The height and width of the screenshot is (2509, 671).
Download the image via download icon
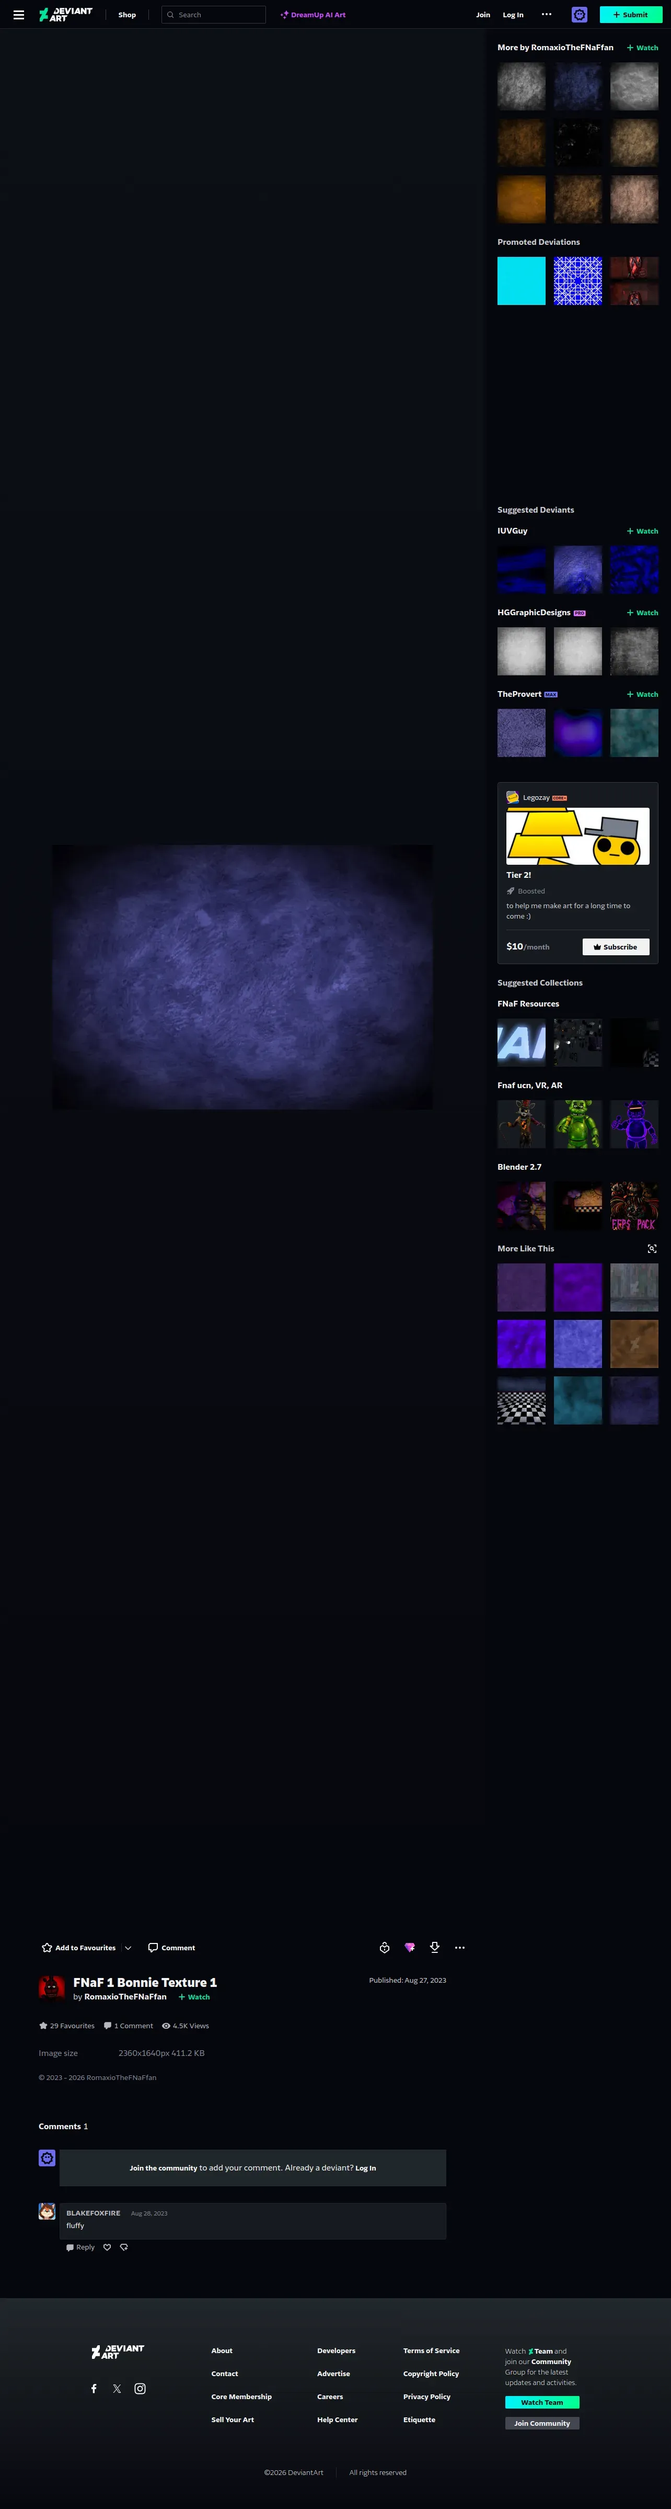pos(435,1948)
